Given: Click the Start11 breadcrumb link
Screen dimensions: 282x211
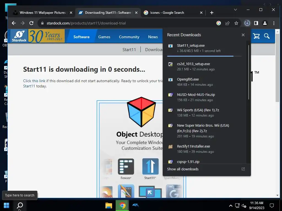Looking at the screenshot, I should pos(129,49).
